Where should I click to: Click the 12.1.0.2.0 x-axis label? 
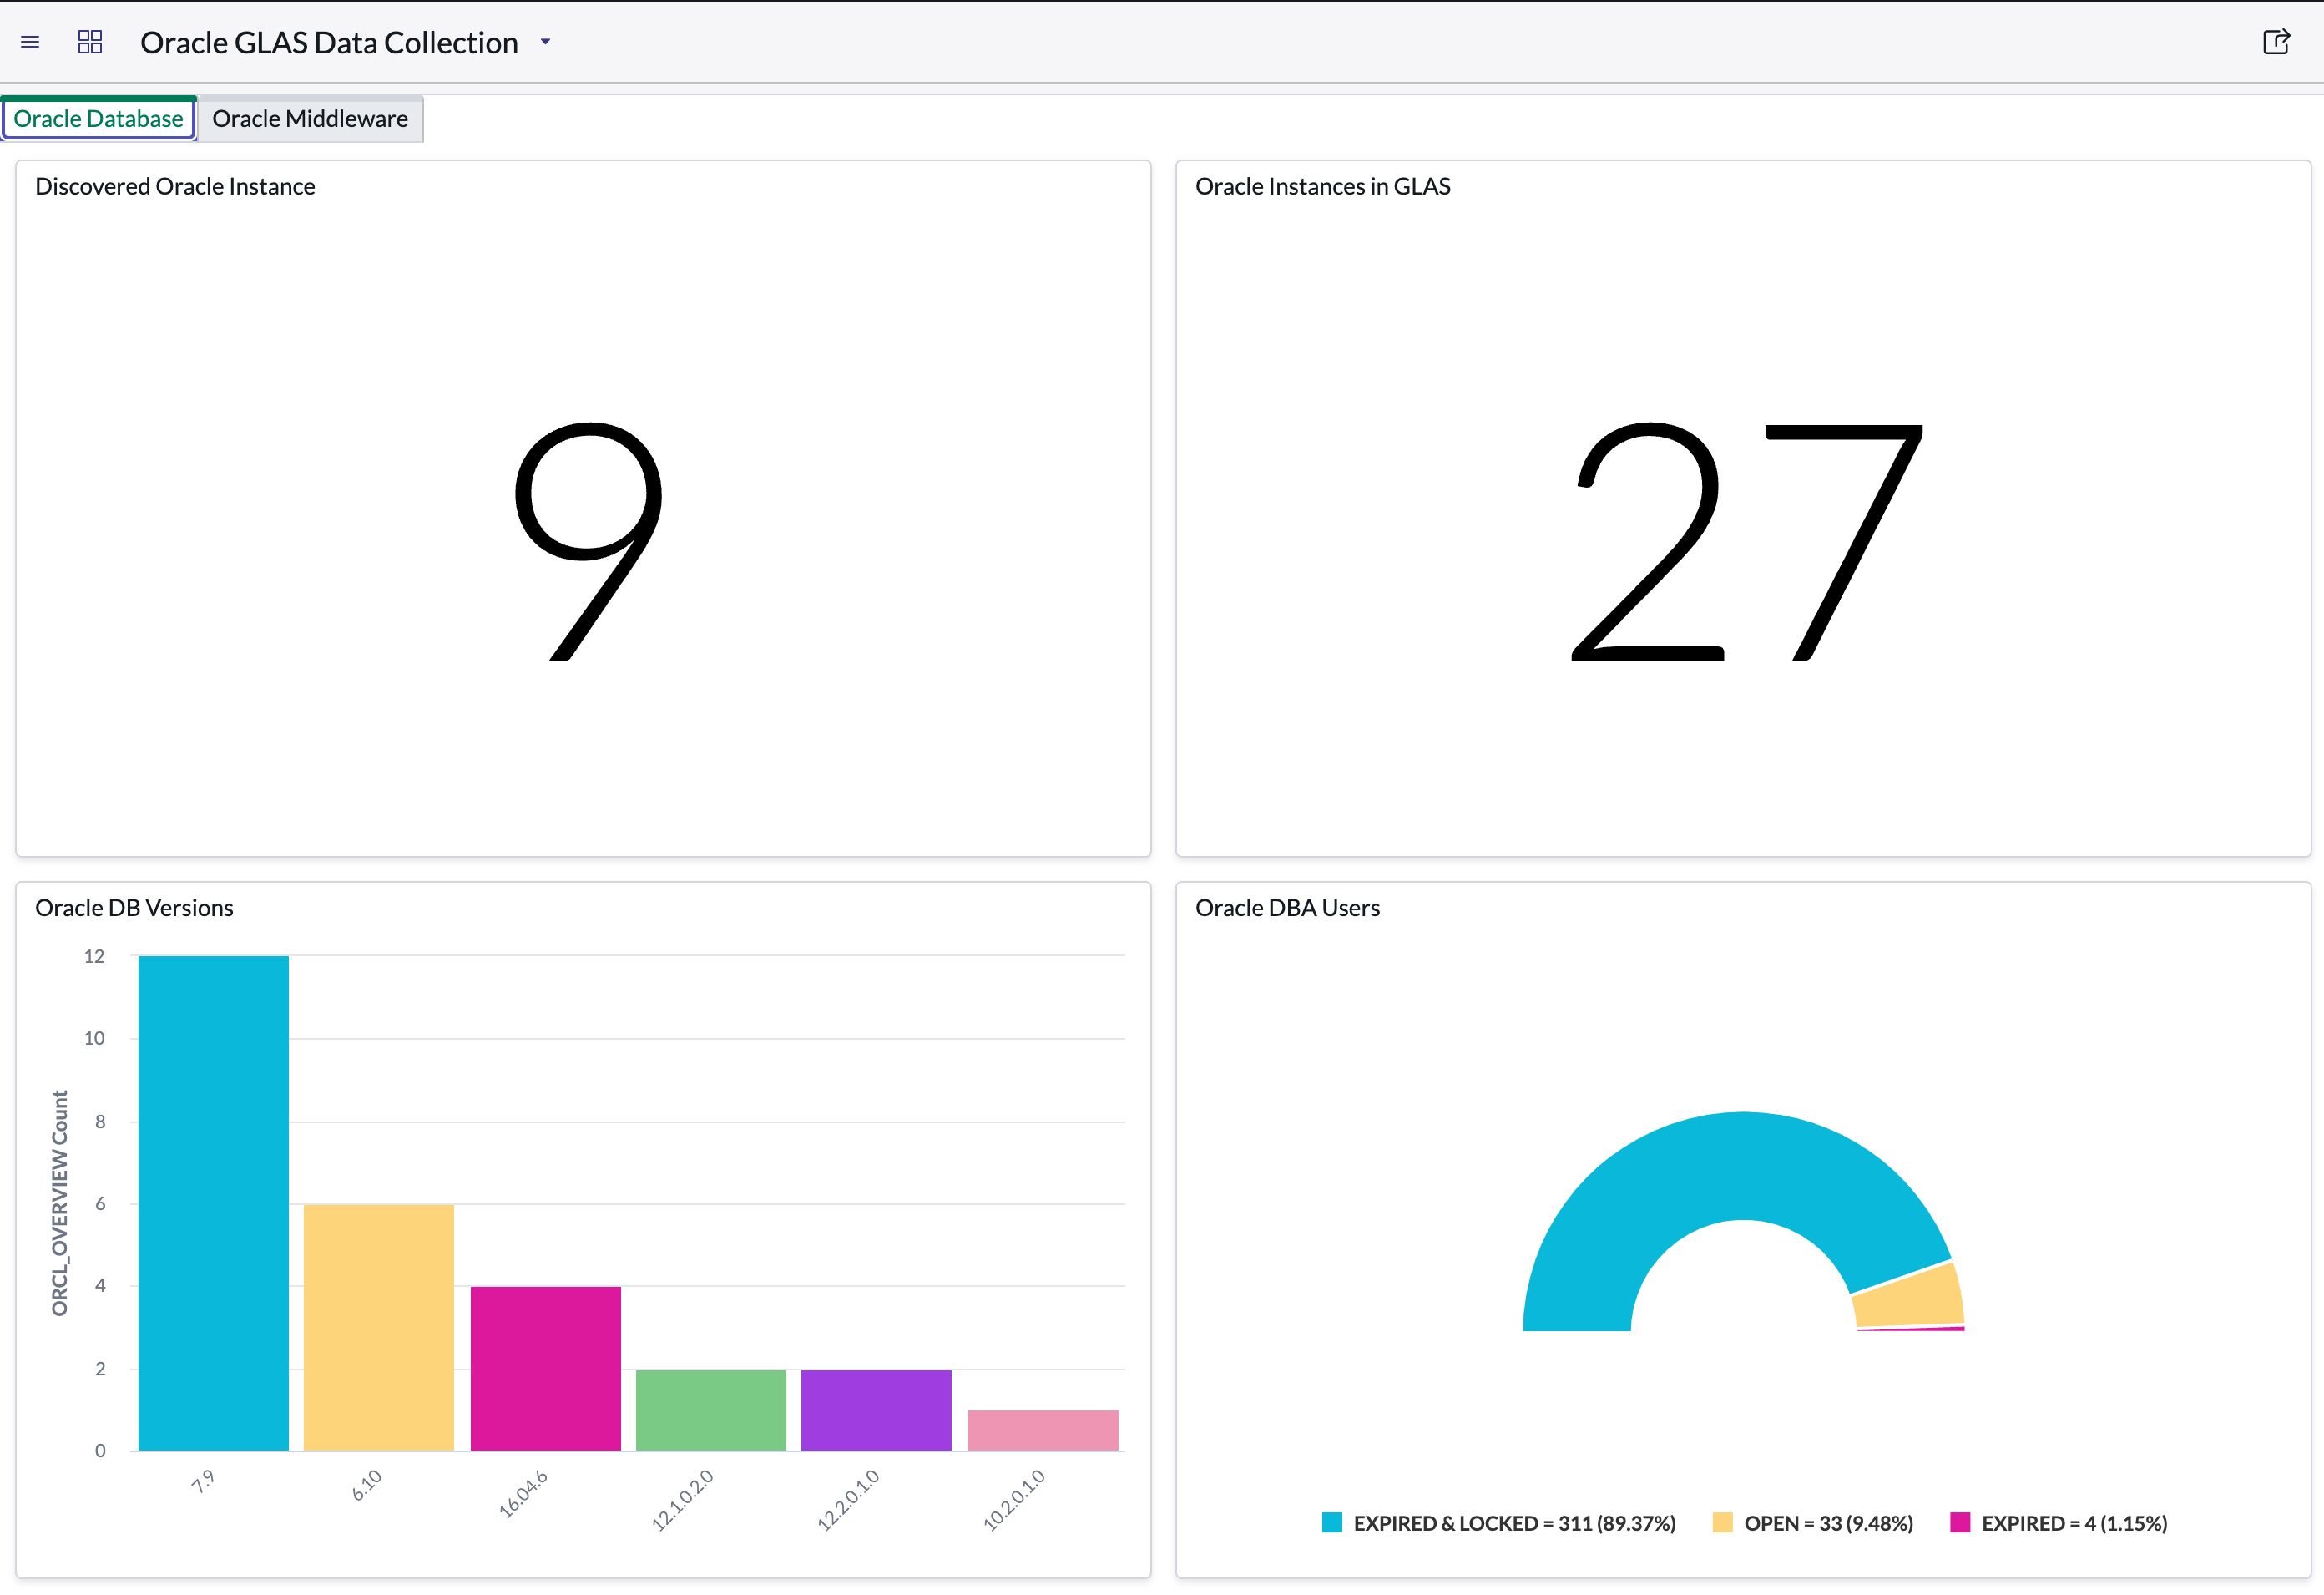(x=683, y=1500)
